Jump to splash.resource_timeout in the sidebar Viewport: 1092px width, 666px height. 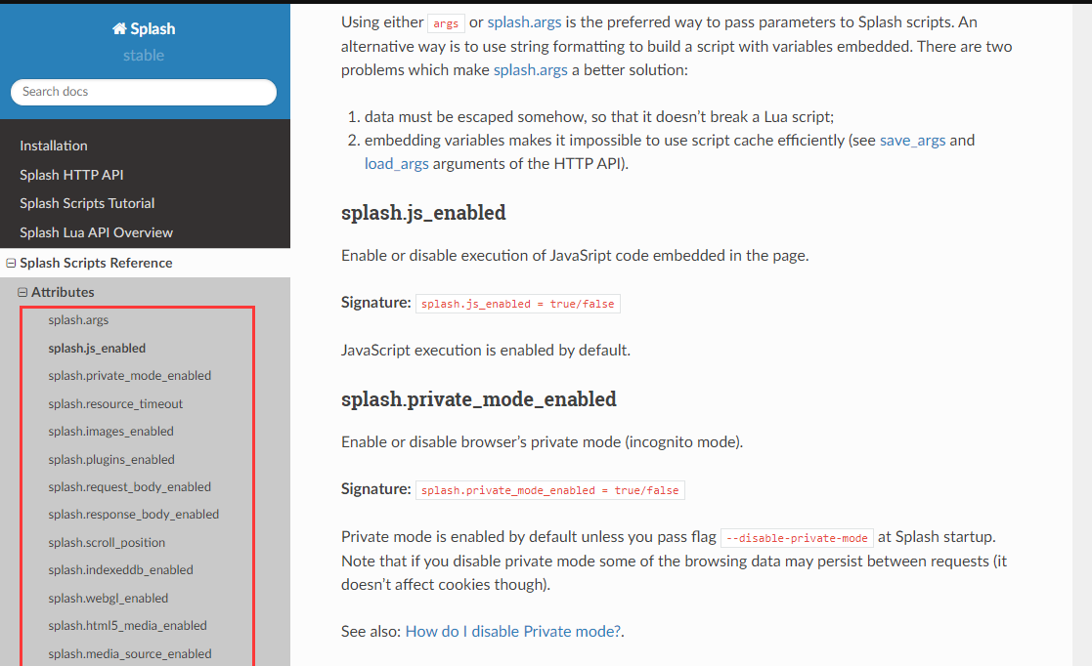tap(115, 403)
